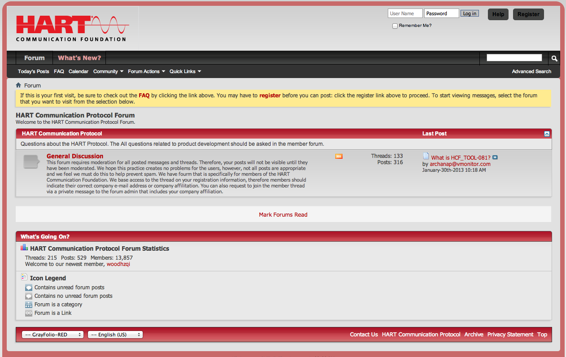Open the General Discussion forum link
This screenshot has width=566, height=357.
(75, 156)
